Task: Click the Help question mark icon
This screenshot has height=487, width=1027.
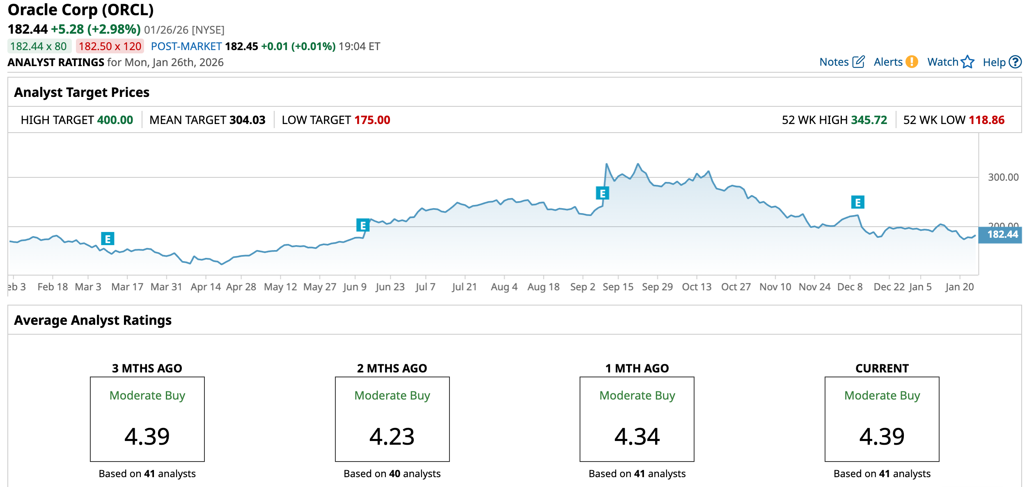Action: pyautogui.click(x=1015, y=62)
